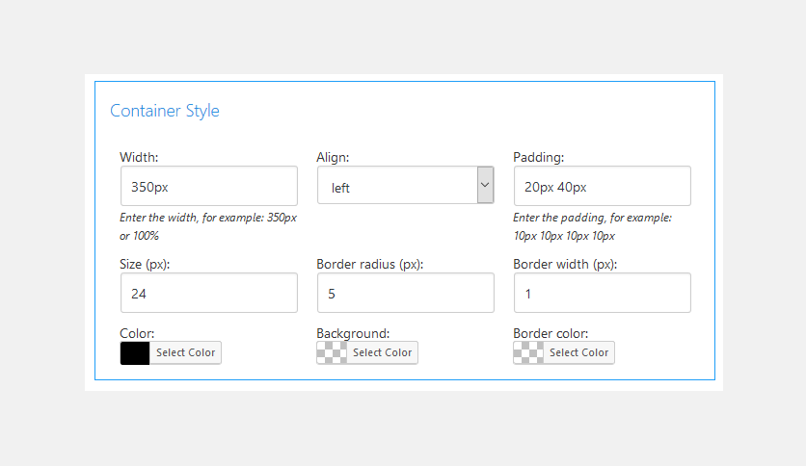Focus the Width input field

pyautogui.click(x=208, y=186)
